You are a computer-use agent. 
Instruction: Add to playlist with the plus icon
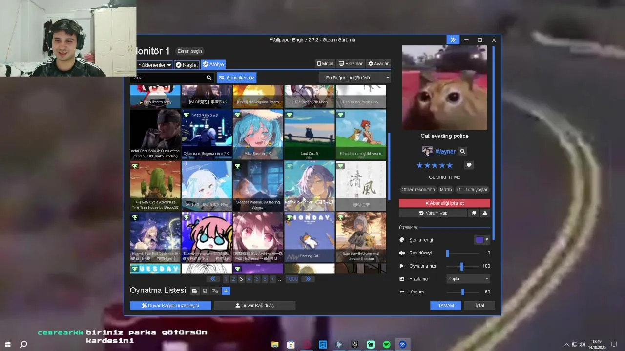coord(226,291)
